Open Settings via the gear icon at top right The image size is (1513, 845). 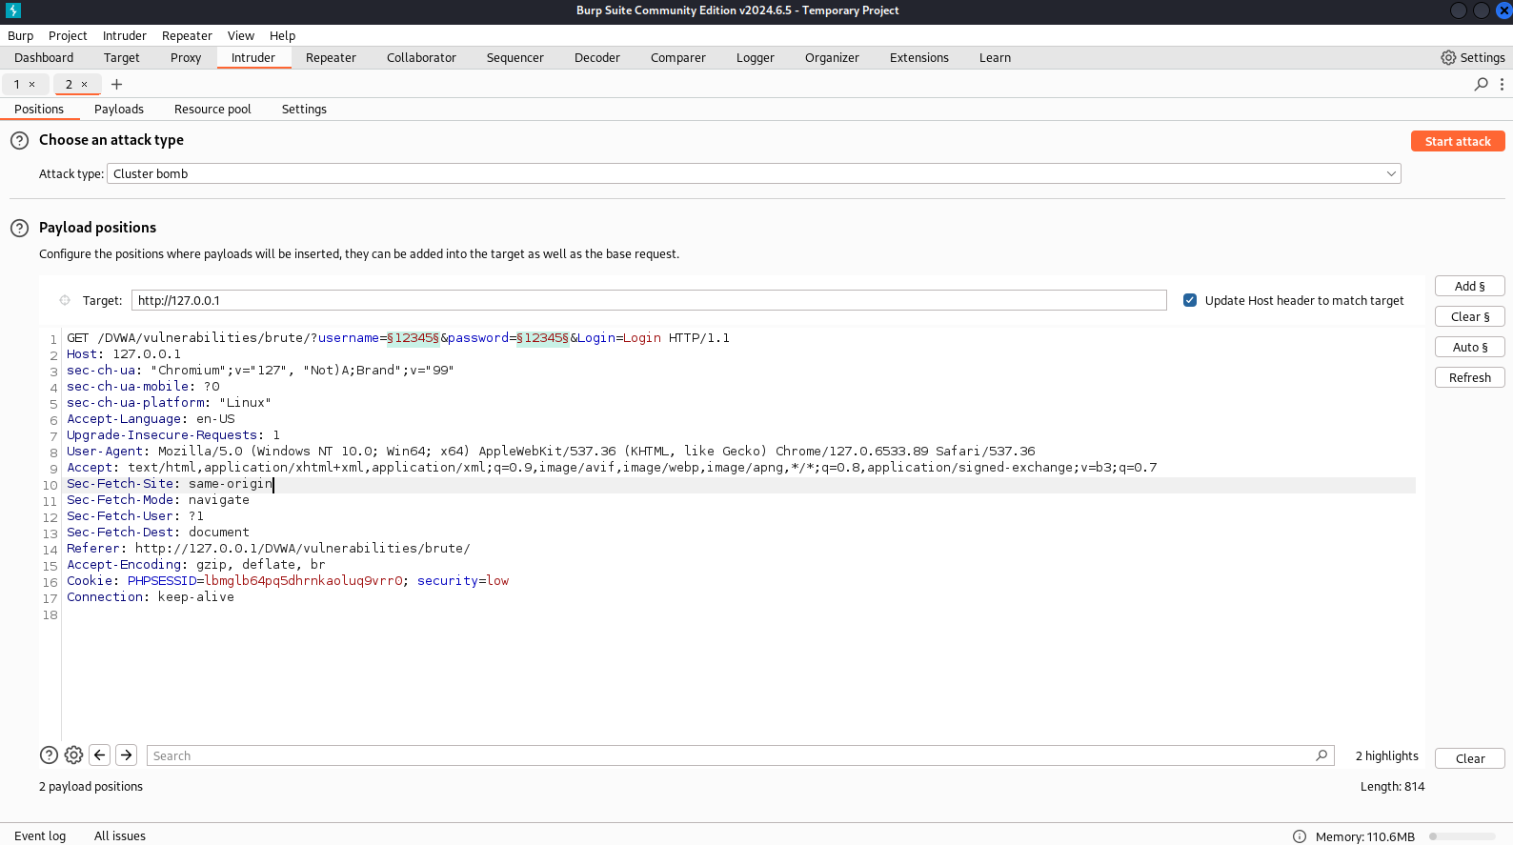coord(1448,58)
